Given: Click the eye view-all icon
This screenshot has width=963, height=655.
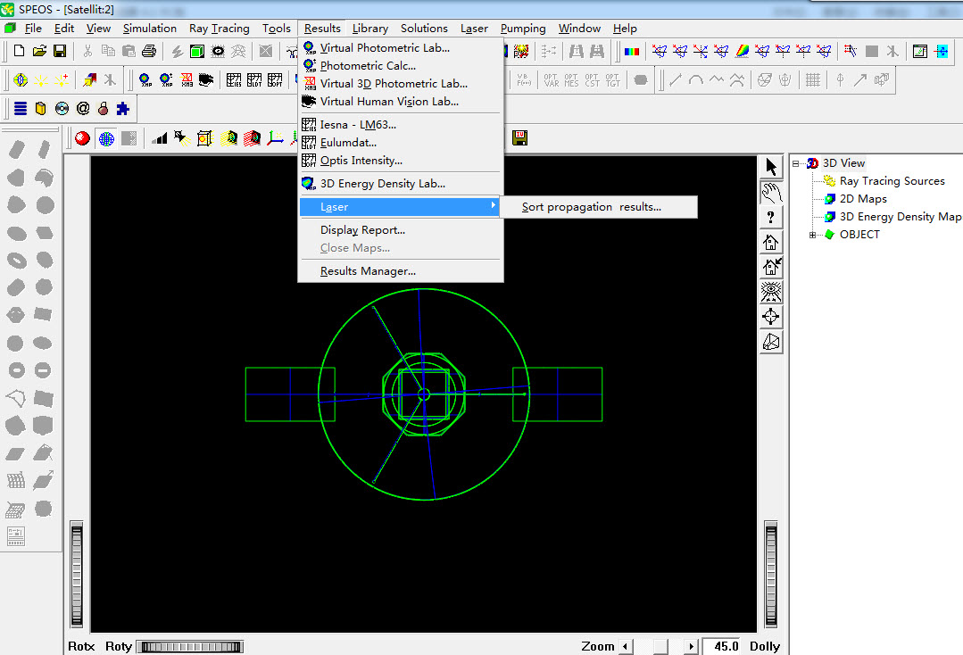Looking at the screenshot, I should click(771, 292).
